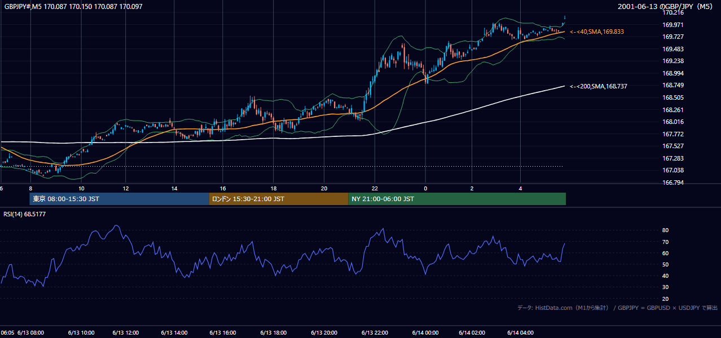Click price axis label 167.038
Image resolution: width=721 pixels, height=338 pixels.
click(673, 170)
